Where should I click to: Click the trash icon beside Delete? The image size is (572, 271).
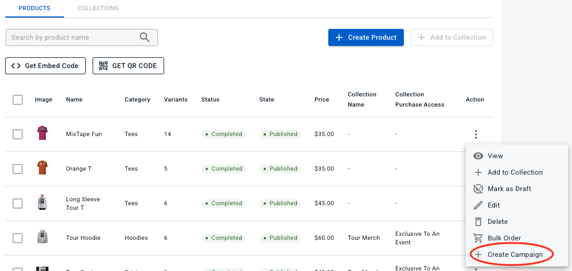tap(478, 222)
